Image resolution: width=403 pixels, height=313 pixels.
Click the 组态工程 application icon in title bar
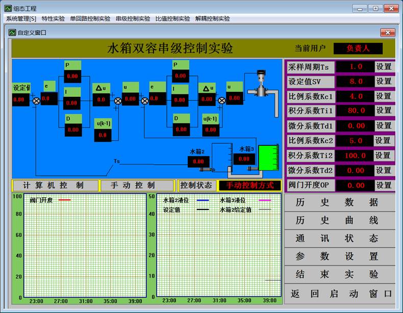tap(8, 9)
